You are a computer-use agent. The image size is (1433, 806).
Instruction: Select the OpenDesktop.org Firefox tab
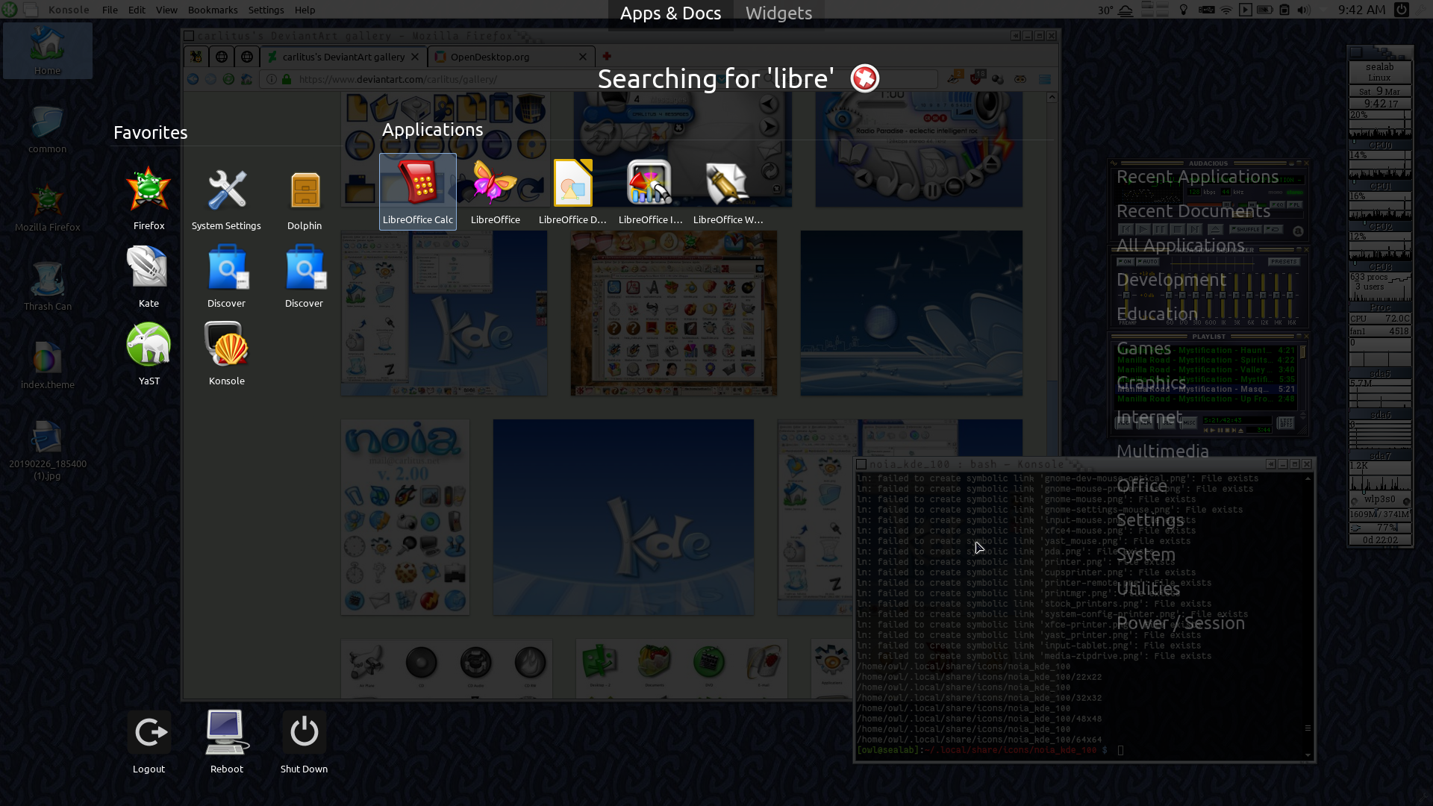[x=511, y=57]
